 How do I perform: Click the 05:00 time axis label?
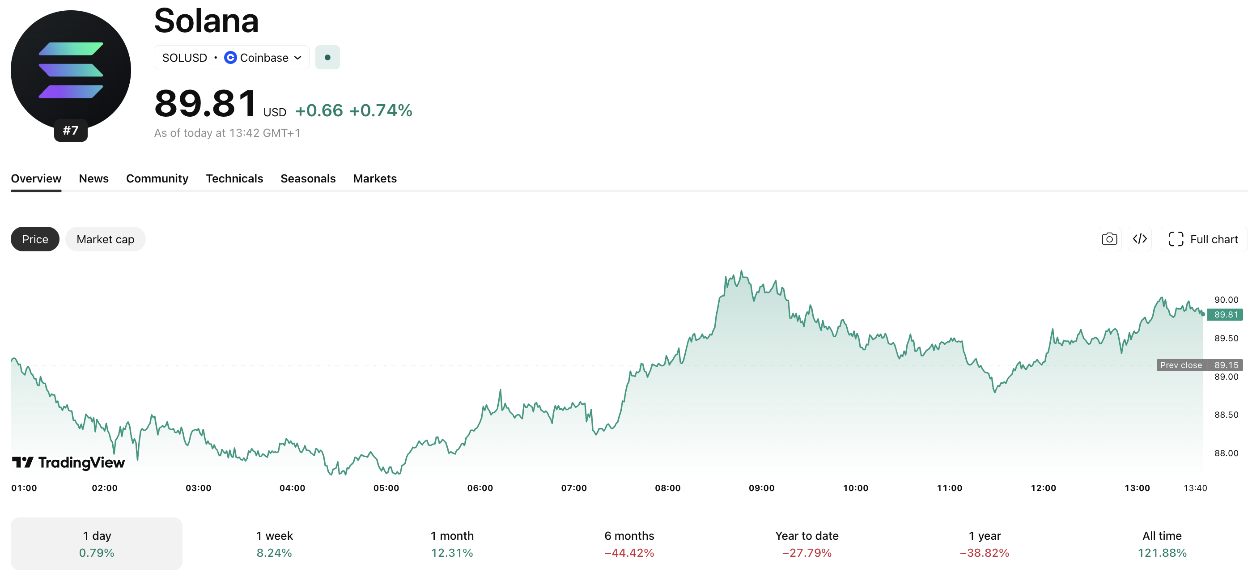(x=386, y=488)
